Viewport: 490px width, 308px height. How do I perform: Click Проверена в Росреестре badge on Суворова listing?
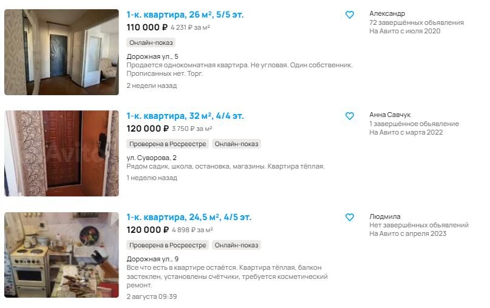click(168, 144)
